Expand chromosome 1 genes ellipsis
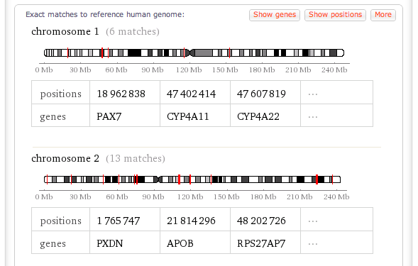The height and width of the screenshot is (266, 418). coord(336,116)
